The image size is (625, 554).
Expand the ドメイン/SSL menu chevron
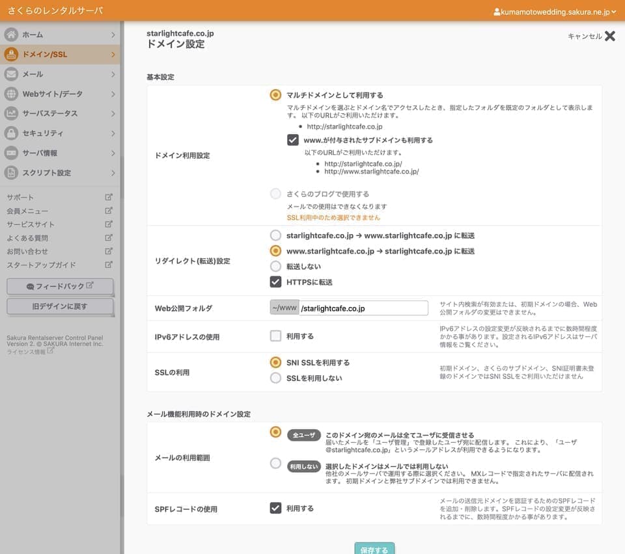pyautogui.click(x=113, y=55)
